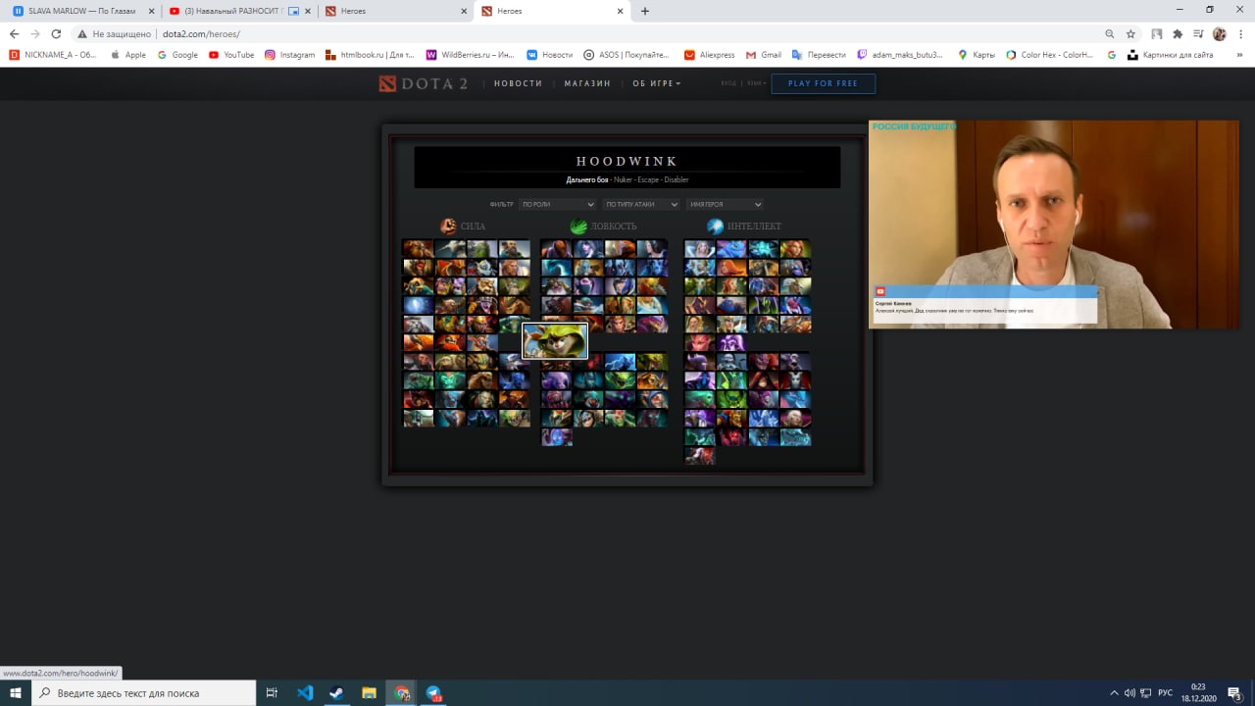Open the WildBerries.ru bookmark
The height and width of the screenshot is (706, 1255).
[x=470, y=55]
